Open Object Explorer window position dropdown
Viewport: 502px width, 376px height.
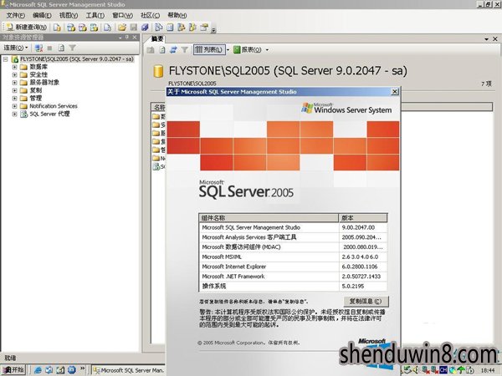coord(120,38)
